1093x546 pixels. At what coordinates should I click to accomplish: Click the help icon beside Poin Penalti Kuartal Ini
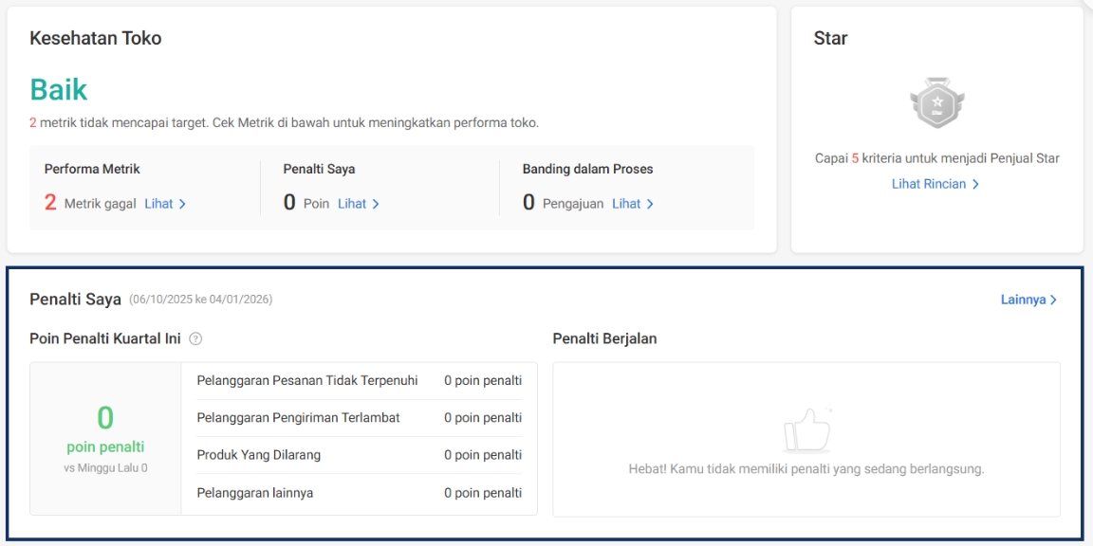(x=195, y=339)
